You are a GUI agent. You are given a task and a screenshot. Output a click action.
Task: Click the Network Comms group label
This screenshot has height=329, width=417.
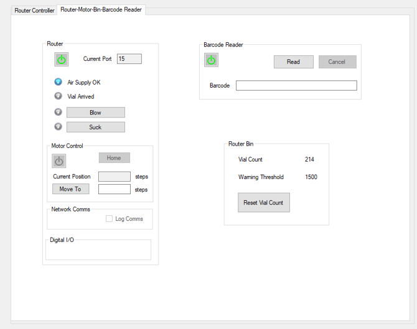coord(70,210)
